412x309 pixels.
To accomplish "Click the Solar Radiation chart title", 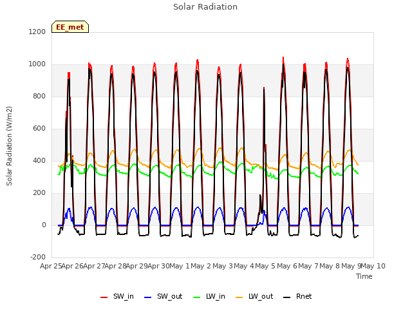I will coord(205,7).
